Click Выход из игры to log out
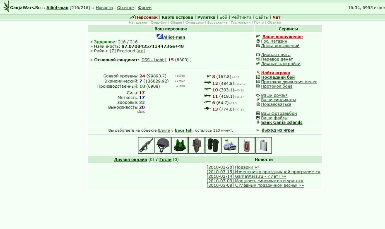385x229 pixels. coord(277,130)
